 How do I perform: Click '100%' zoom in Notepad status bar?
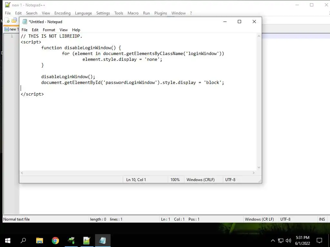175,180
